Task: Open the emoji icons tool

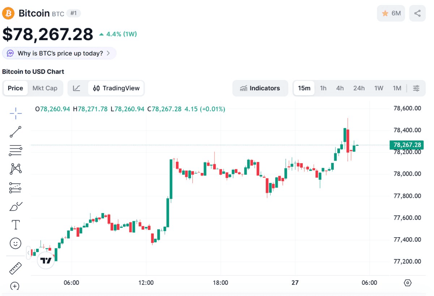Action: (16, 243)
